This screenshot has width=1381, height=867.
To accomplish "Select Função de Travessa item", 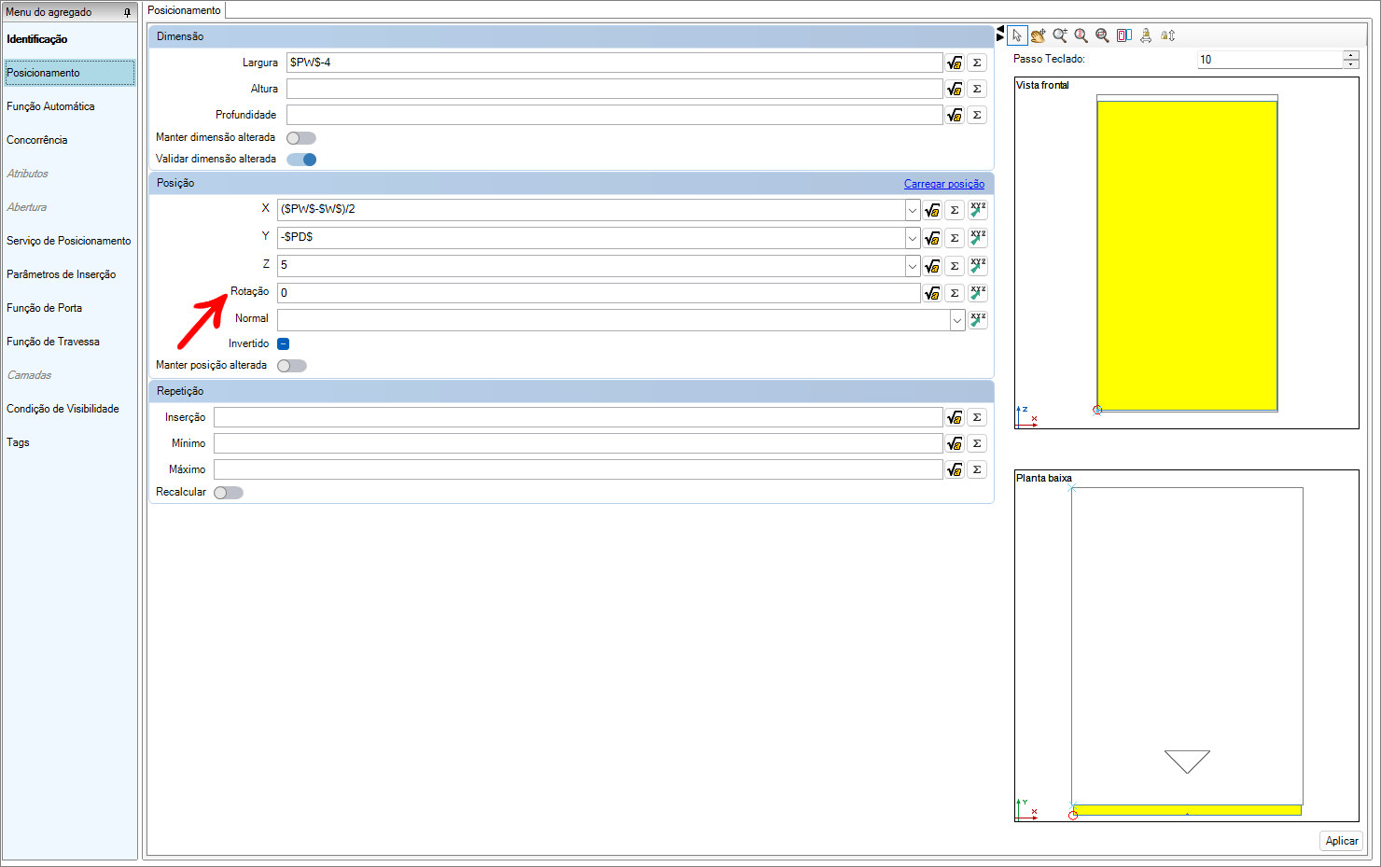I will [53, 342].
